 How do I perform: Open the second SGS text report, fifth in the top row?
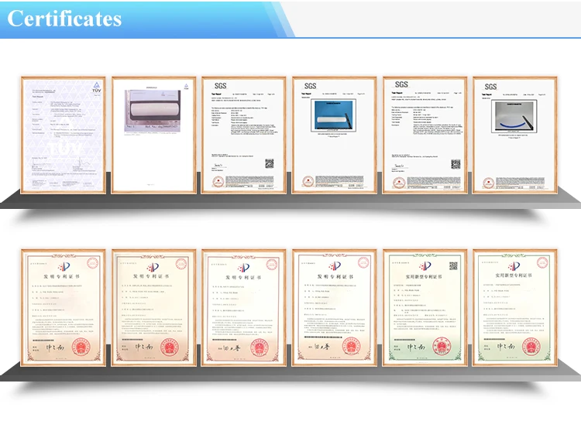[x=425, y=135]
